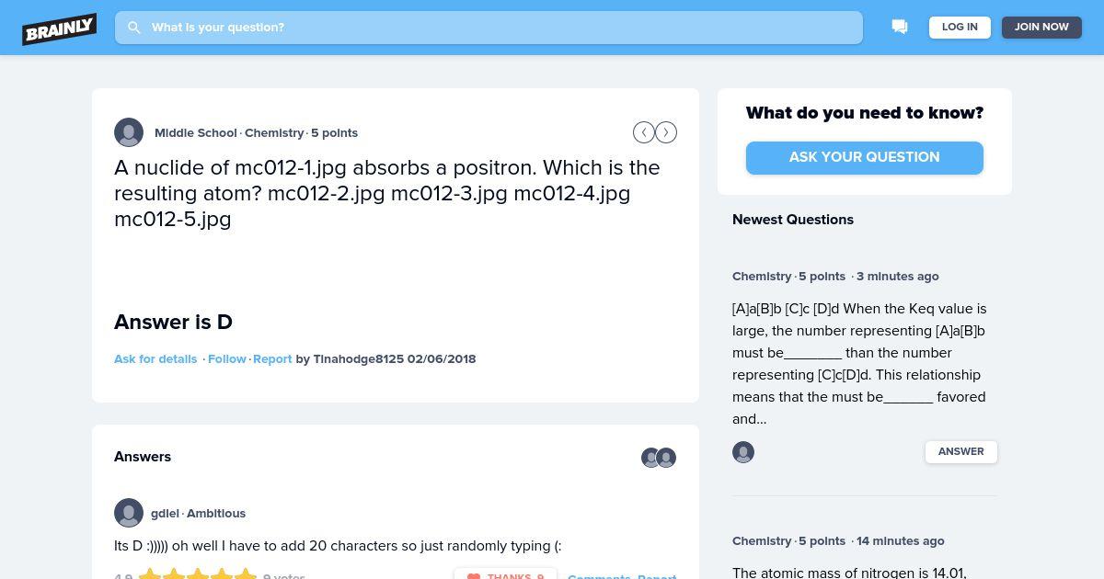Open avatar under Keq question
The height and width of the screenshot is (579, 1104).
pyautogui.click(x=743, y=452)
